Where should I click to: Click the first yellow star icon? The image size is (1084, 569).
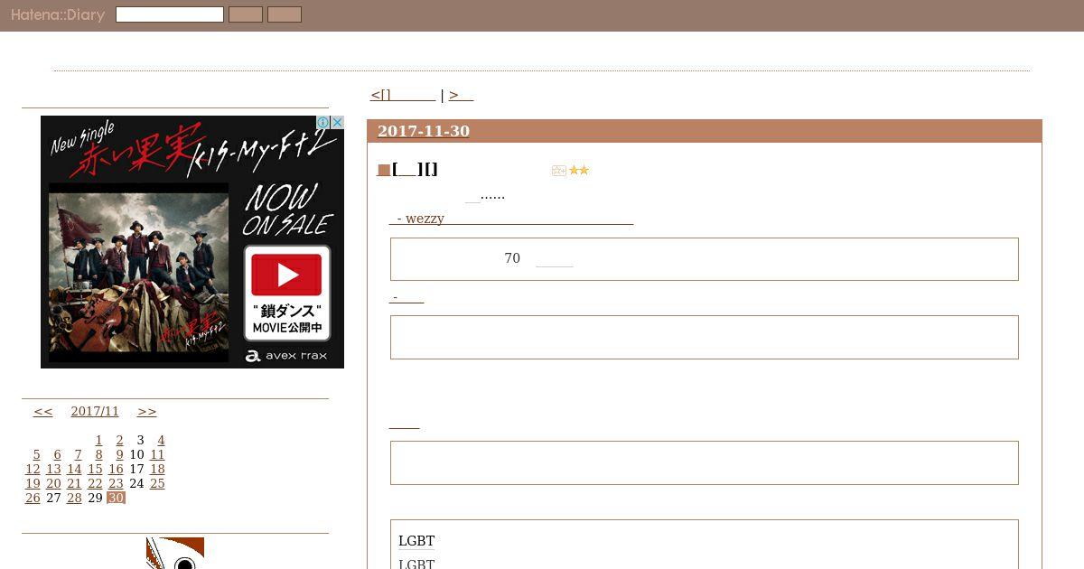pyautogui.click(x=574, y=170)
